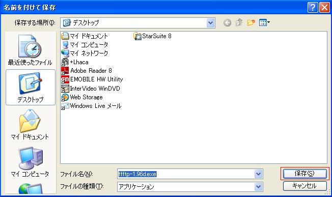Select the StarSuite 8 folder icon
The height and width of the screenshot is (197, 332).
137,36
